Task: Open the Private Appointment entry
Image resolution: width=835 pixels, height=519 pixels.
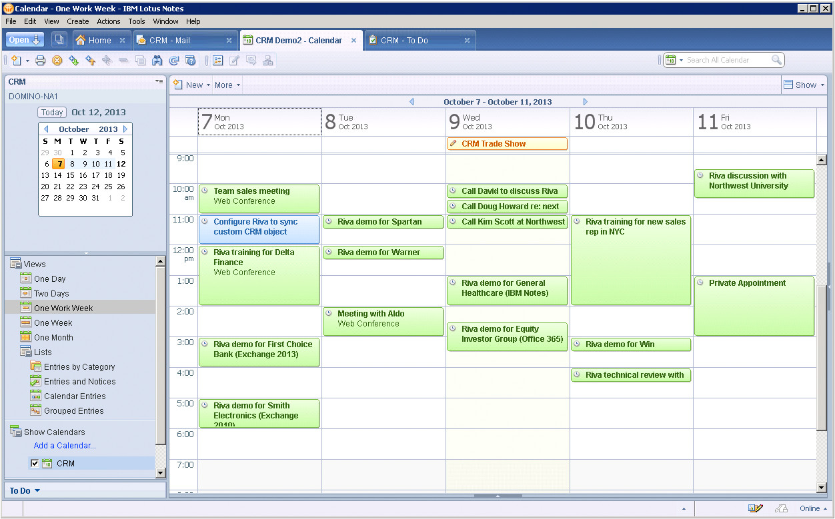Action: click(x=754, y=306)
